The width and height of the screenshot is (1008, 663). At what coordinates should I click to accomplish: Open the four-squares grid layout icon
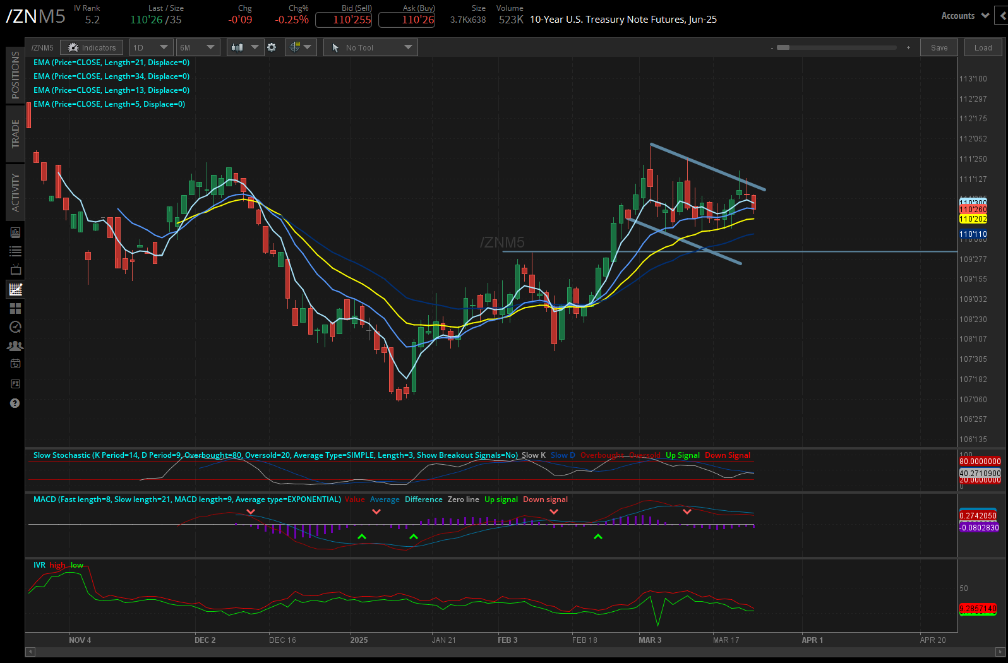coord(16,308)
